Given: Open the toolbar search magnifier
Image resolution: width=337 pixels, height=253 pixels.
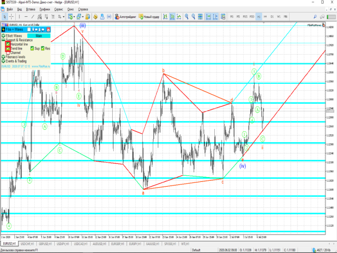Looking at the screenshot, I should click(315, 16).
